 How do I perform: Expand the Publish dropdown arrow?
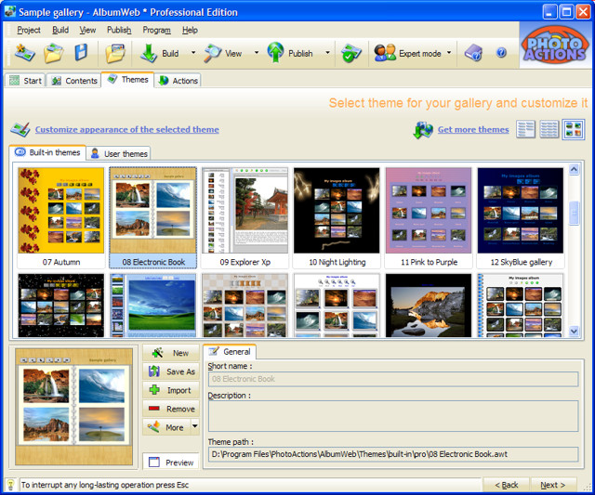click(327, 53)
